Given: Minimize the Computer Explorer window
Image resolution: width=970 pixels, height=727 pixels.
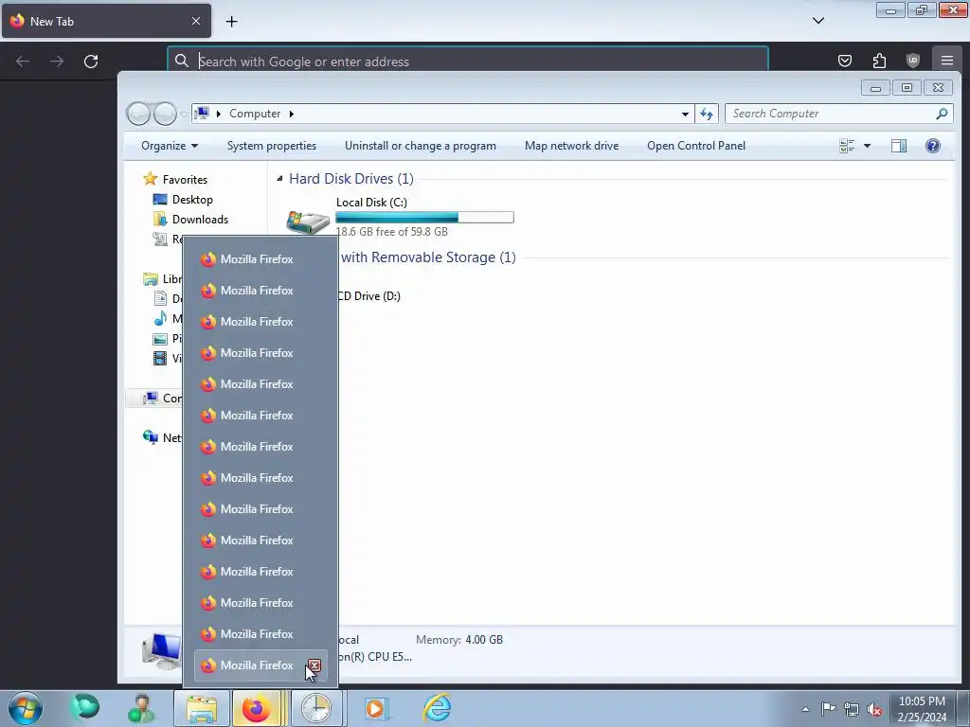Looking at the screenshot, I should pyautogui.click(x=875, y=88).
